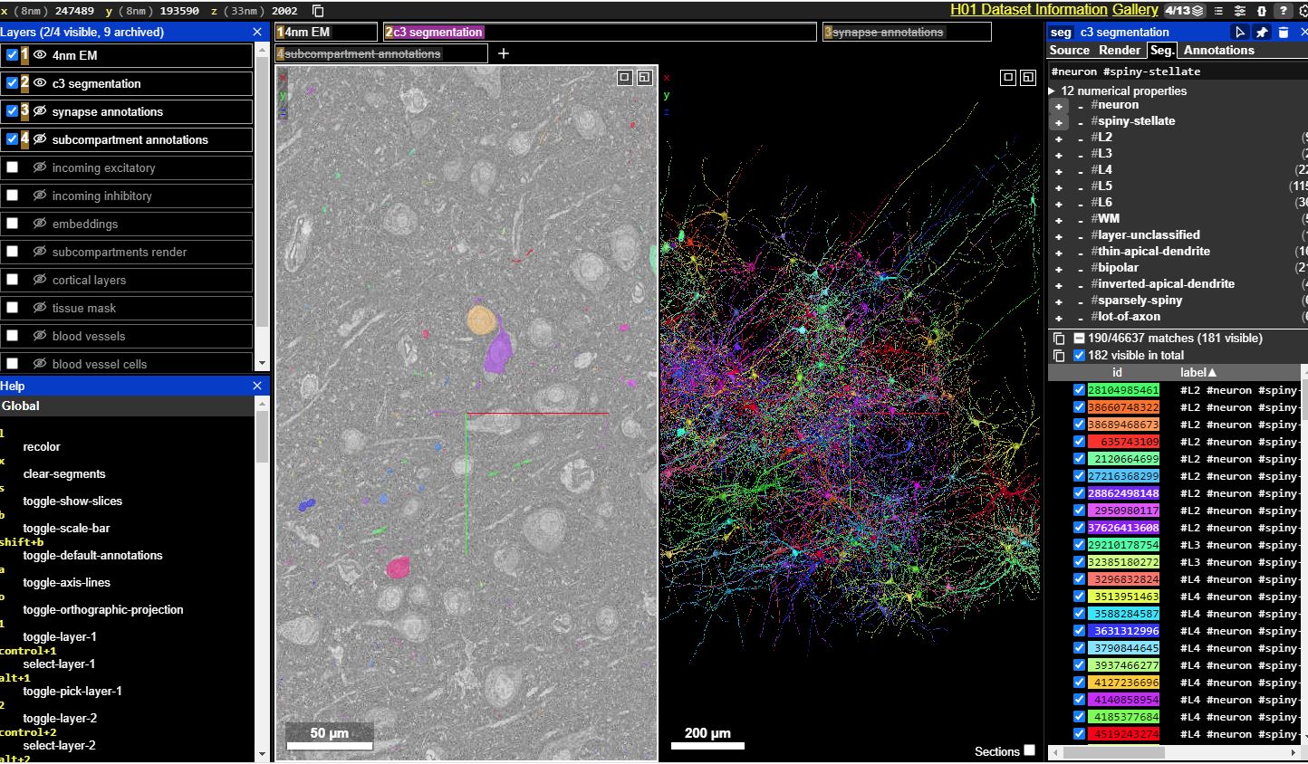Check the Sections checkbox
The image size is (1308, 764).
click(x=1029, y=750)
